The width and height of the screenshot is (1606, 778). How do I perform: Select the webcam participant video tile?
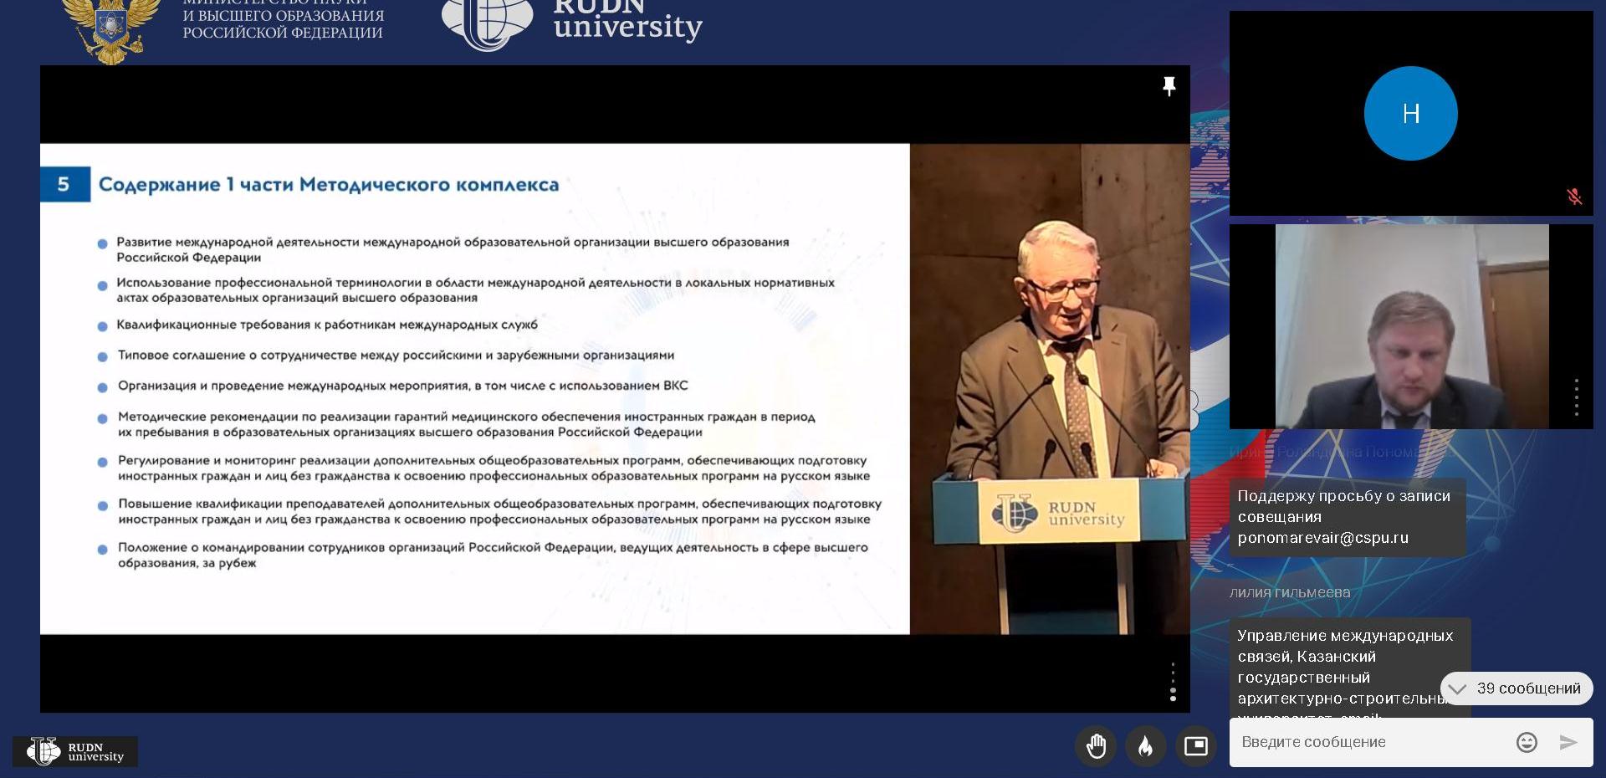pos(1411,326)
